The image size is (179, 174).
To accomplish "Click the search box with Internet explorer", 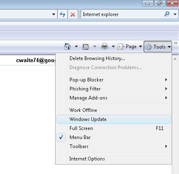I will point(122,14).
